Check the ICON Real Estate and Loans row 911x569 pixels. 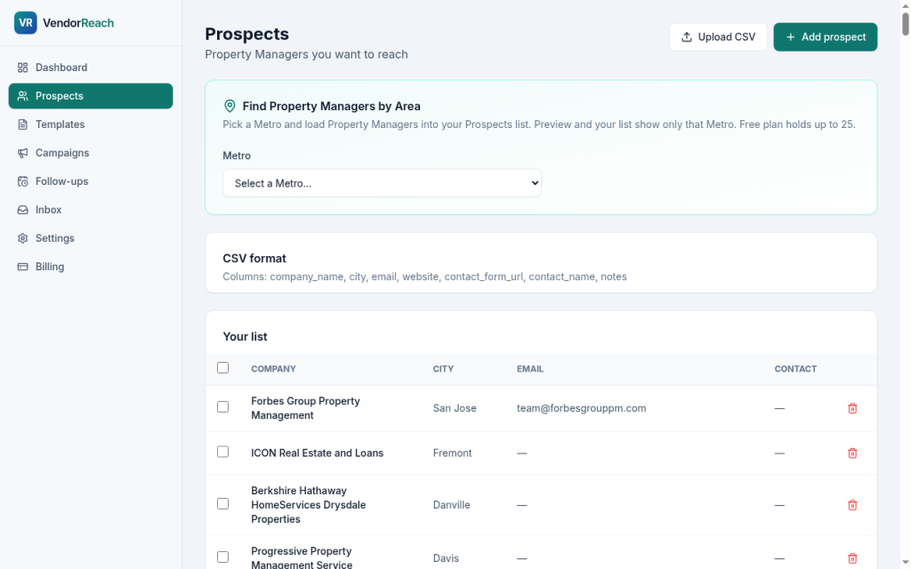point(222,452)
